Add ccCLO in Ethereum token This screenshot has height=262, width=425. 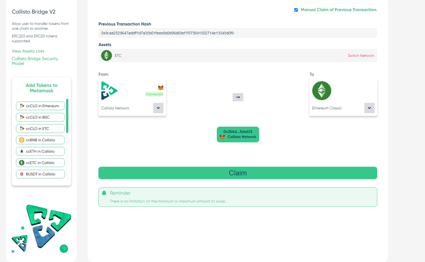40,106
